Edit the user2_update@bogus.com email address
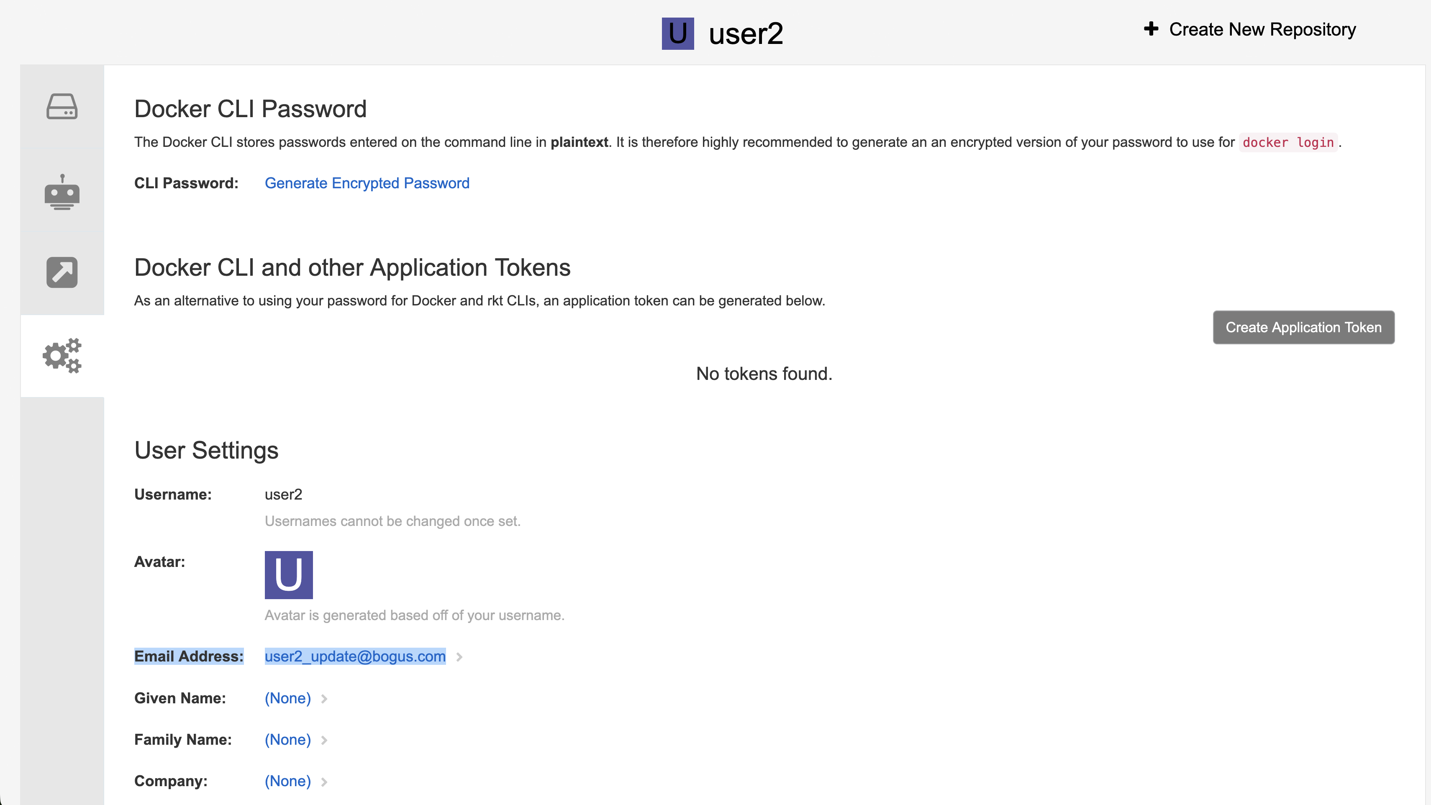 pyautogui.click(x=354, y=656)
